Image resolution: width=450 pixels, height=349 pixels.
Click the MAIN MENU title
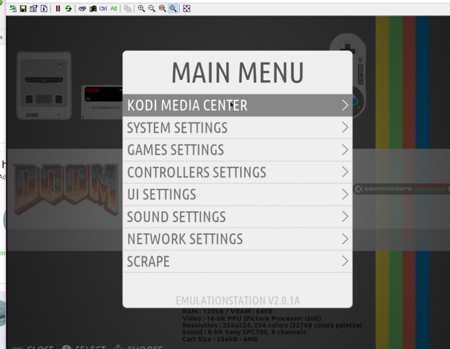pyautogui.click(x=238, y=73)
